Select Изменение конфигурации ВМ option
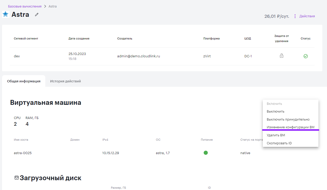Viewport: 327px width, 190px height. 290,127
